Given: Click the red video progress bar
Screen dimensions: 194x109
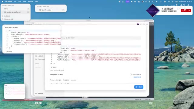Looking at the screenshot, I should pos(22,100).
